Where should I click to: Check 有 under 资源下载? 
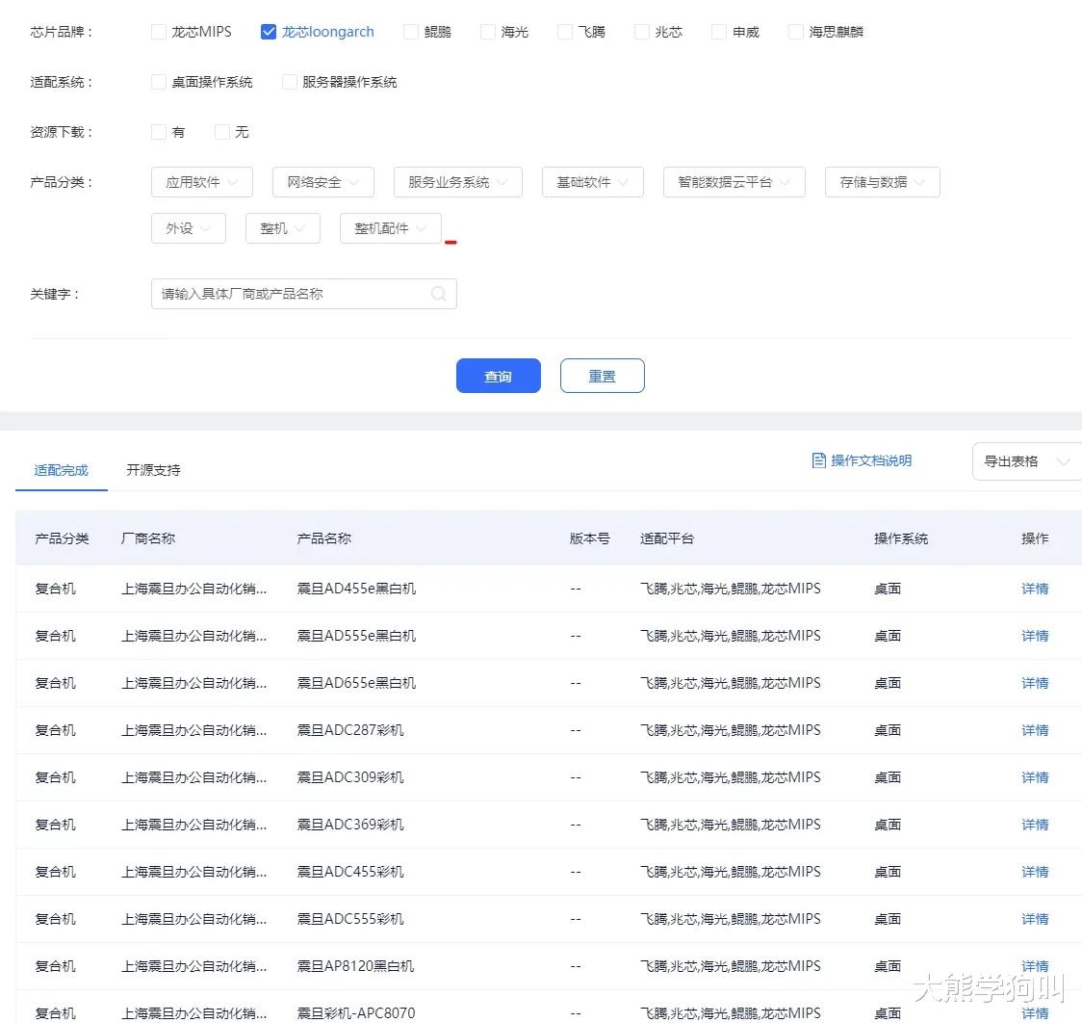coord(158,131)
